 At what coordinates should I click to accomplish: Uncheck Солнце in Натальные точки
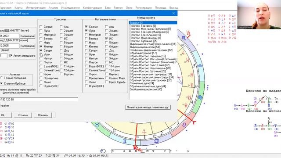[x=86, y=27]
